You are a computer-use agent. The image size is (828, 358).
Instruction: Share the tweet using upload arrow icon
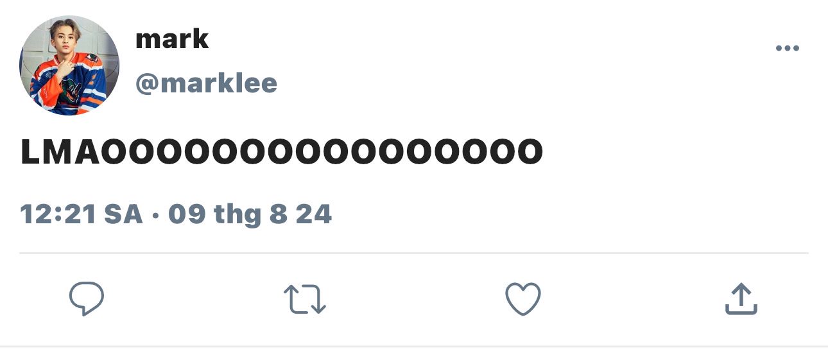click(741, 300)
